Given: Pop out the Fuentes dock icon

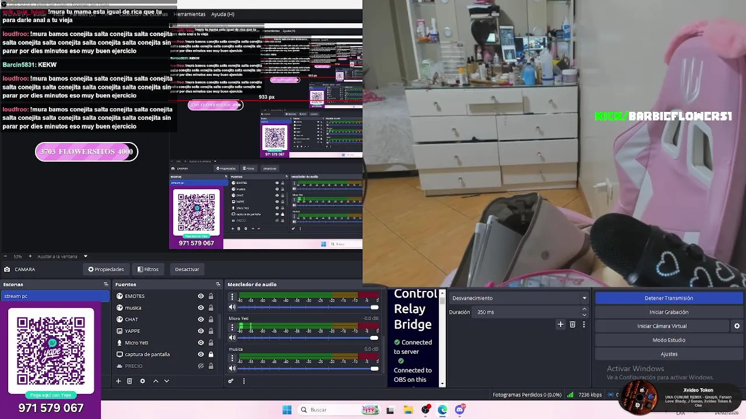Looking at the screenshot, I should click(x=218, y=285).
